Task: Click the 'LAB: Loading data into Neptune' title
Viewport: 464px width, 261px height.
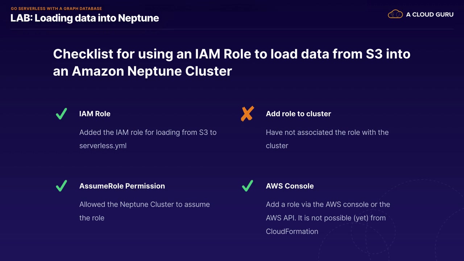Action: point(84,18)
